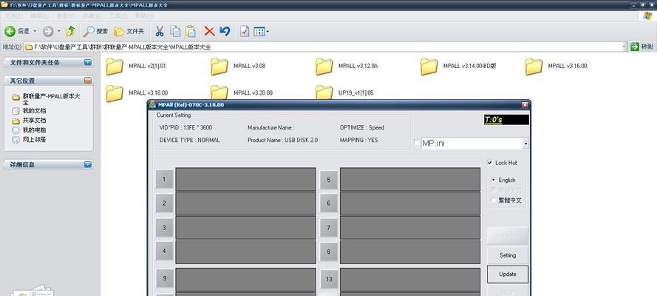The width and height of the screenshot is (657, 296).
Task: Select the English language radio button
Action: 494,180
